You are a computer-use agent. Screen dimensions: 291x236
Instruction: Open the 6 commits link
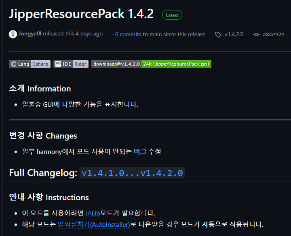tap(128, 34)
